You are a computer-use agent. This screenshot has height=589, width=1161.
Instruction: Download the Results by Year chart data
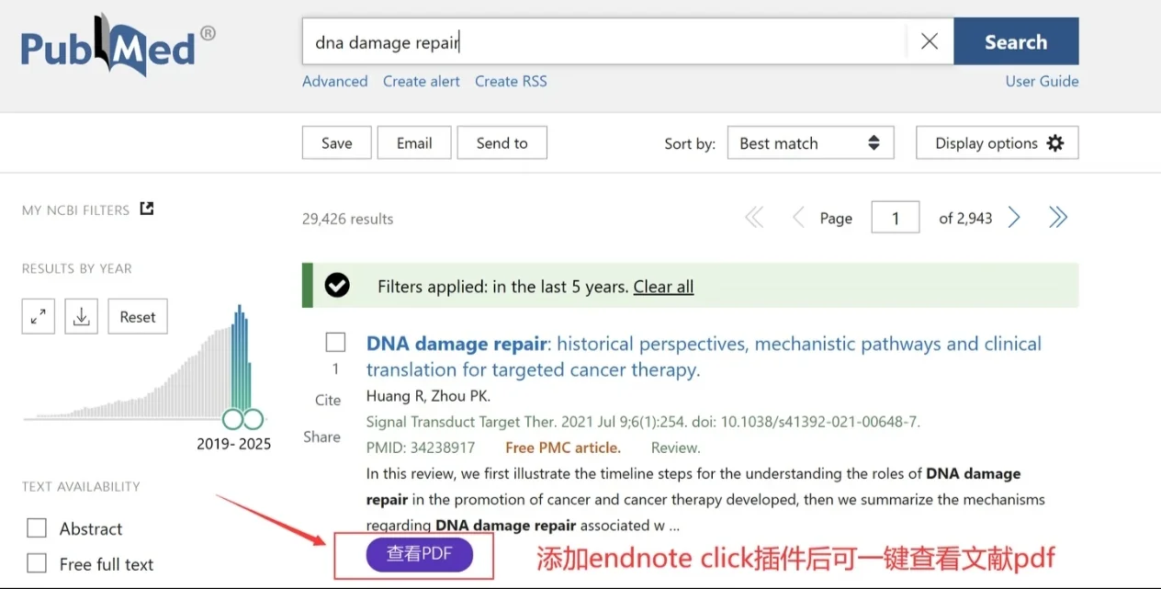coord(81,315)
